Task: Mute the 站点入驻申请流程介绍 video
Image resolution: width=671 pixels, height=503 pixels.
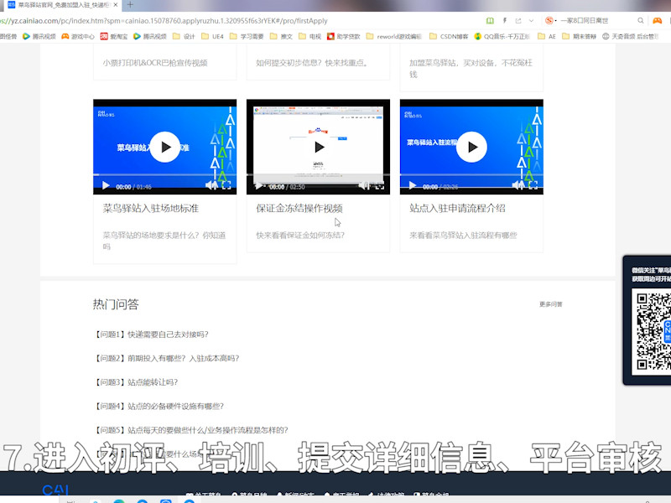Action: [518, 185]
